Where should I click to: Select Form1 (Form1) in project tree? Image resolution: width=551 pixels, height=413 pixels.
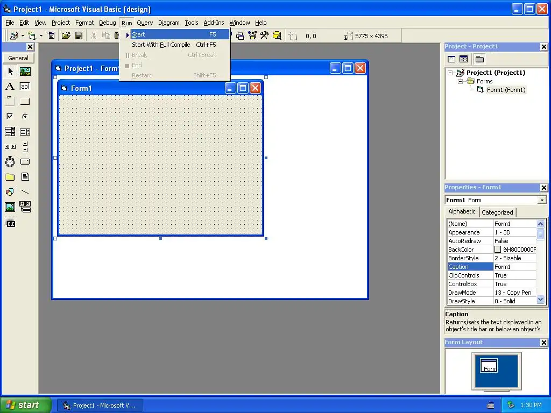(x=506, y=90)
